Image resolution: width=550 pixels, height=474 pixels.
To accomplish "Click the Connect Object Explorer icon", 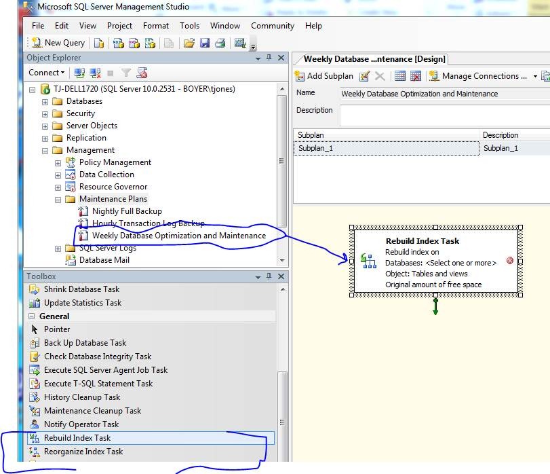I will coord(79,73).
